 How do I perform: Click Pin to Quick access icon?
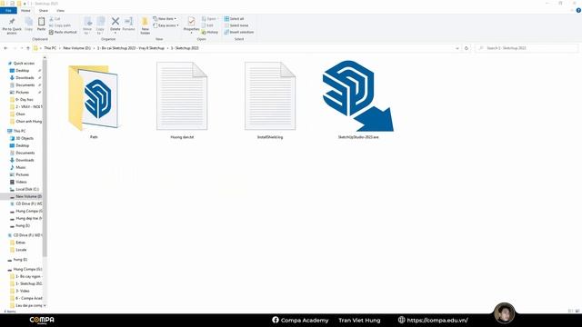[x=12, y=22]
